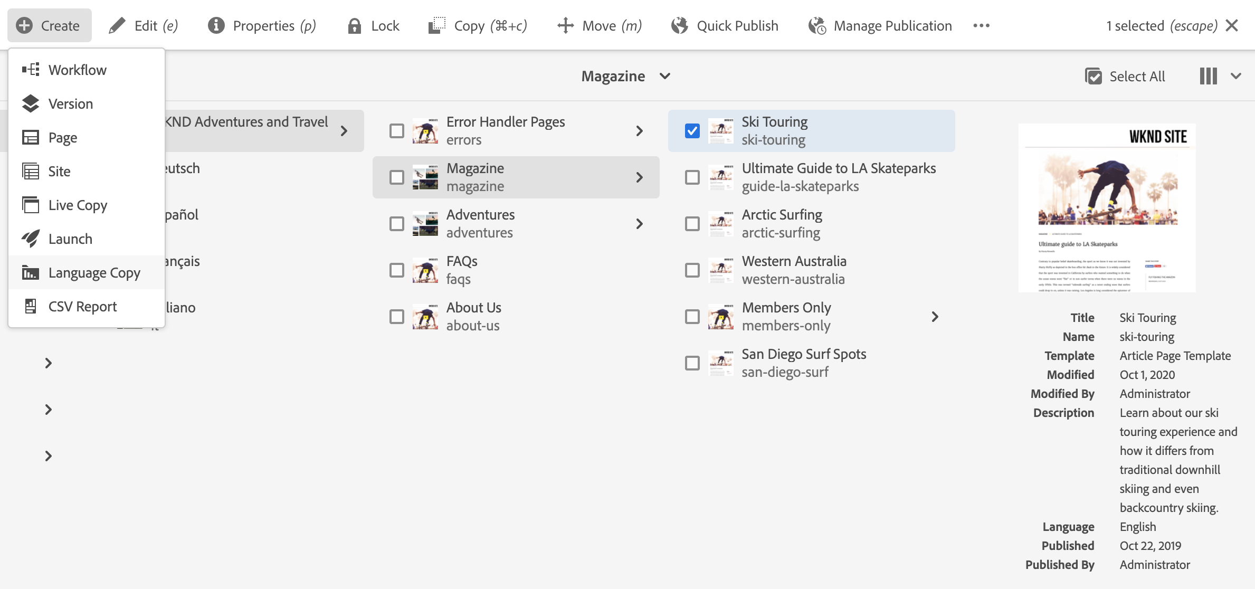Click the Select All button

pos(1125,77)
